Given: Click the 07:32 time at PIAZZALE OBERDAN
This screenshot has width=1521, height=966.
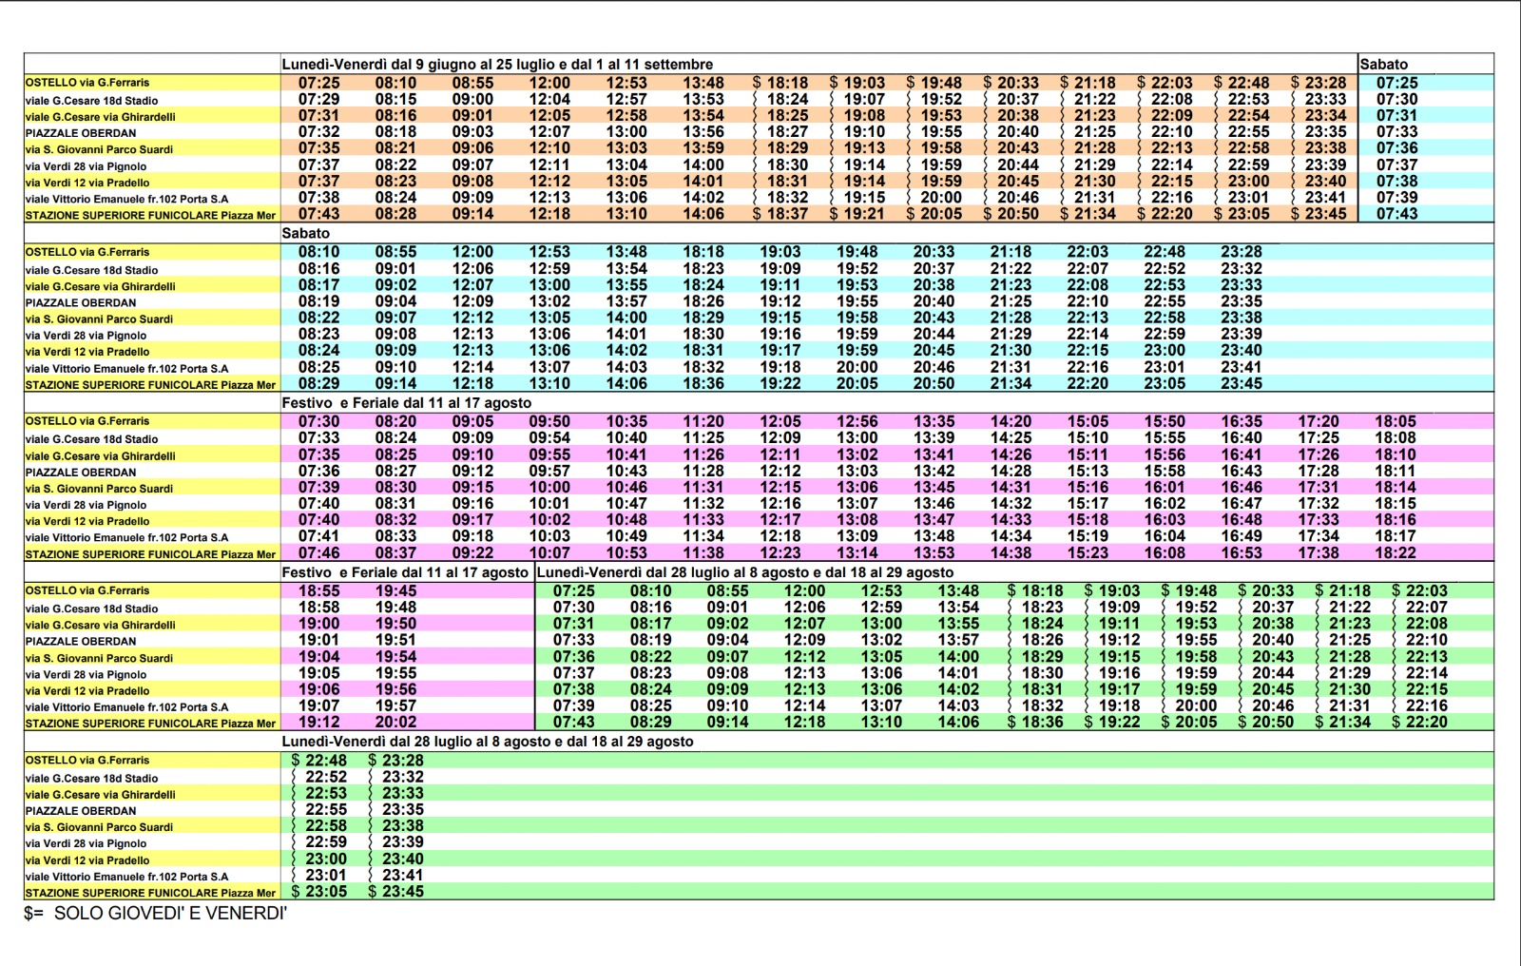Looking at the screenshot, I should (318, 132).
